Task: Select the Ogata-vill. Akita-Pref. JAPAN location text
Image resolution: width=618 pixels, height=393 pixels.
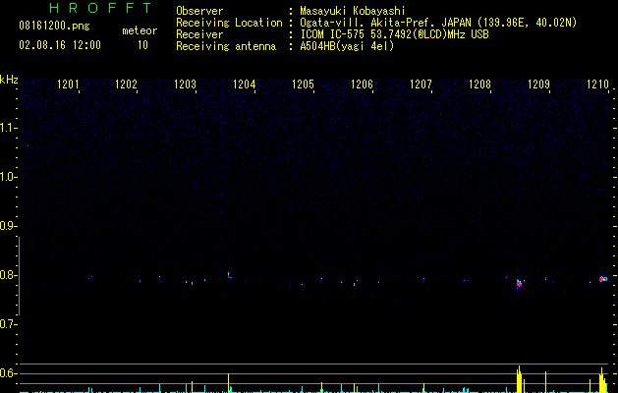Action: coord(438,23)
